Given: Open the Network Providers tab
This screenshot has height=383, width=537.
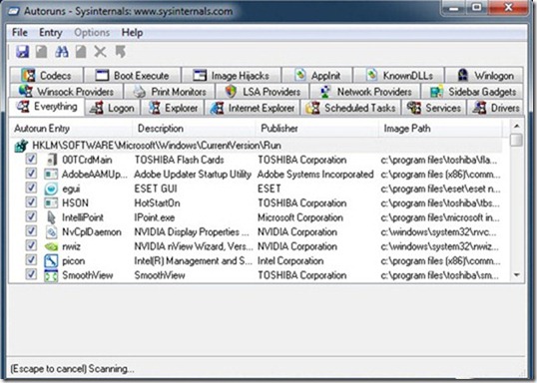Looking at the screenshot, I should point(365,92).
